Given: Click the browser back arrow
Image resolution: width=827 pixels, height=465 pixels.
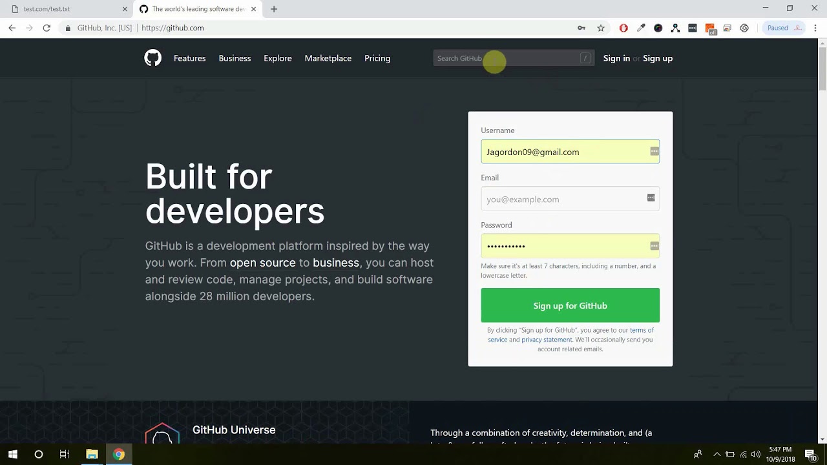Looking at the screenshot, I should coord(12,28).
